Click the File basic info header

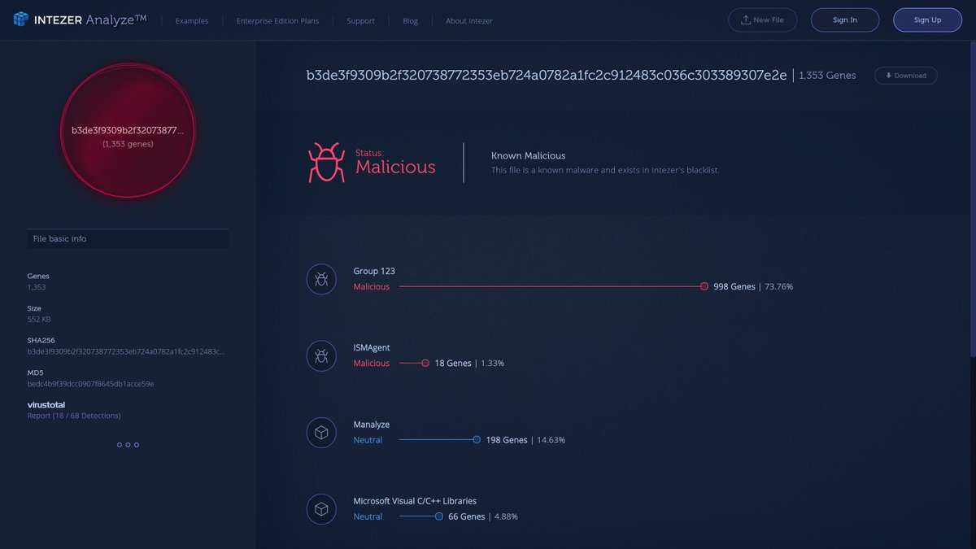click(x=128, y=239)
